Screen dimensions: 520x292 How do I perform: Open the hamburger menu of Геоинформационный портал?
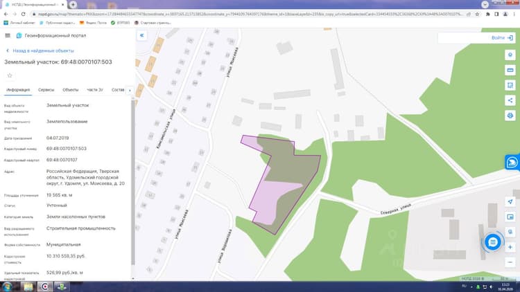tap(8, 35)
